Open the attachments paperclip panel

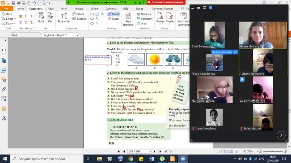click(4, 89)
